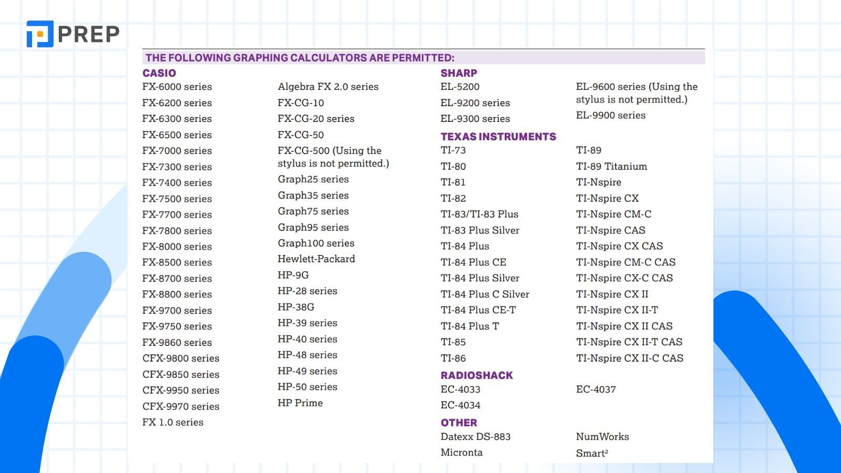Click 'CFX-9800 series' text
The width and height of the screenshot is (841, 473).
181,358
